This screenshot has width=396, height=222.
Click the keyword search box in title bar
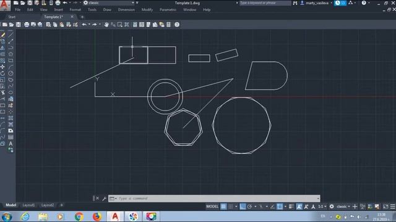[265, 3]
